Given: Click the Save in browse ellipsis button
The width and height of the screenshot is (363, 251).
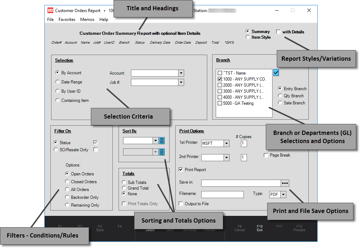Looking at the screenshot, I should click(285, 183).
